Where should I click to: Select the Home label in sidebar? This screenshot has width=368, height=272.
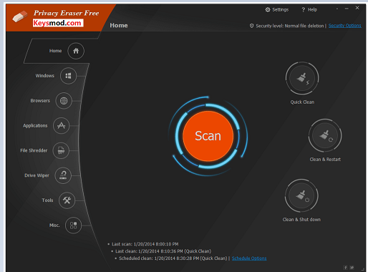(55, 51)
